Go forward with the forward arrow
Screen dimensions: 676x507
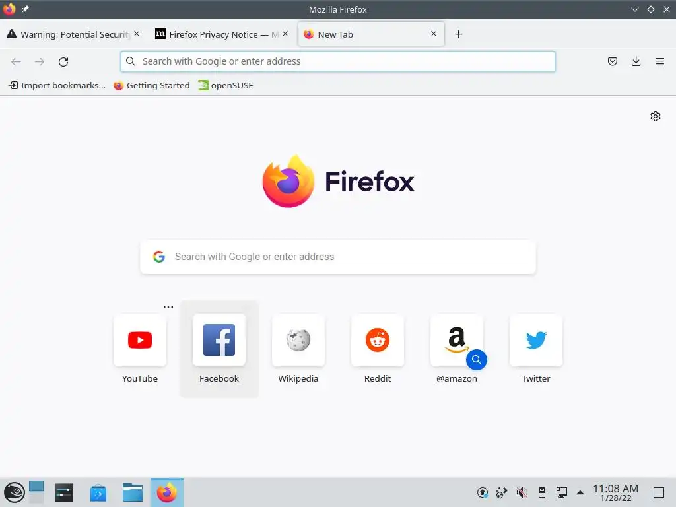coord(39,61)
